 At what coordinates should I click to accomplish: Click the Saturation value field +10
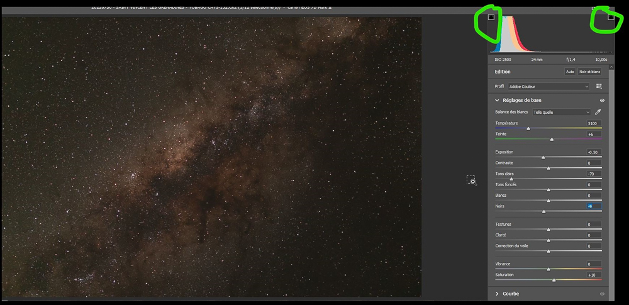[593, 275]
